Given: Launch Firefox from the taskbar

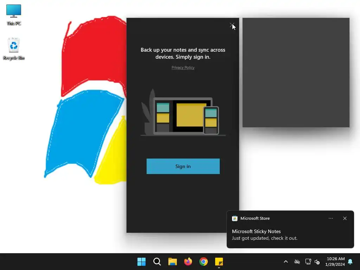Looking at the screenshot, I should click(x=188, y=262).
